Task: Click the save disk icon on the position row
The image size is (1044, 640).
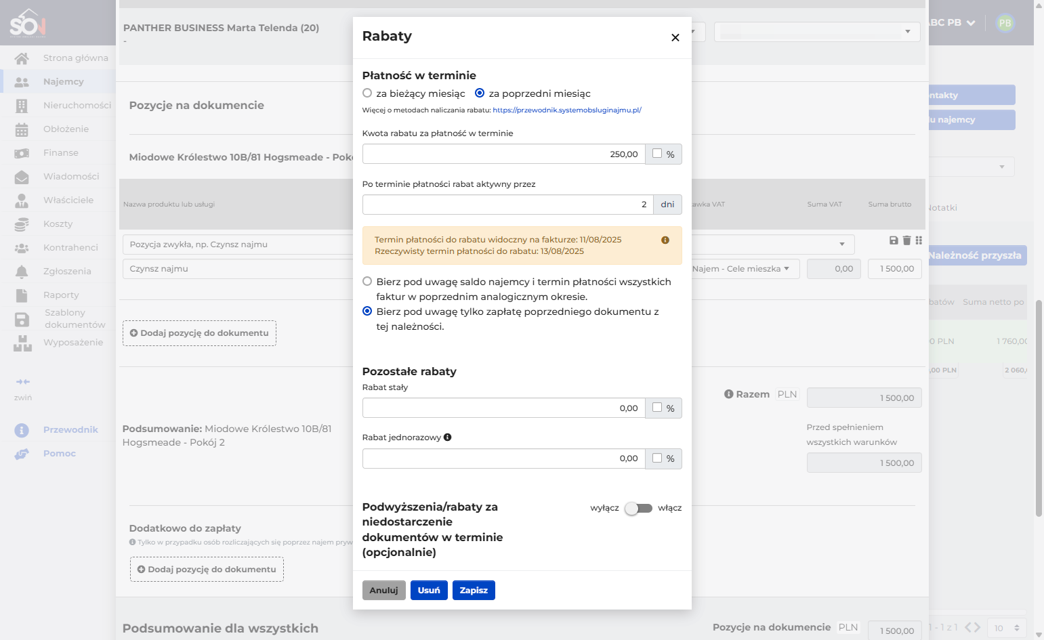Action: pos(894,240)
